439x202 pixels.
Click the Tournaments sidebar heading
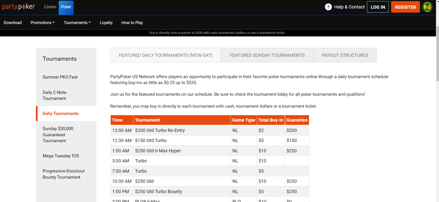tap(60, 59)
